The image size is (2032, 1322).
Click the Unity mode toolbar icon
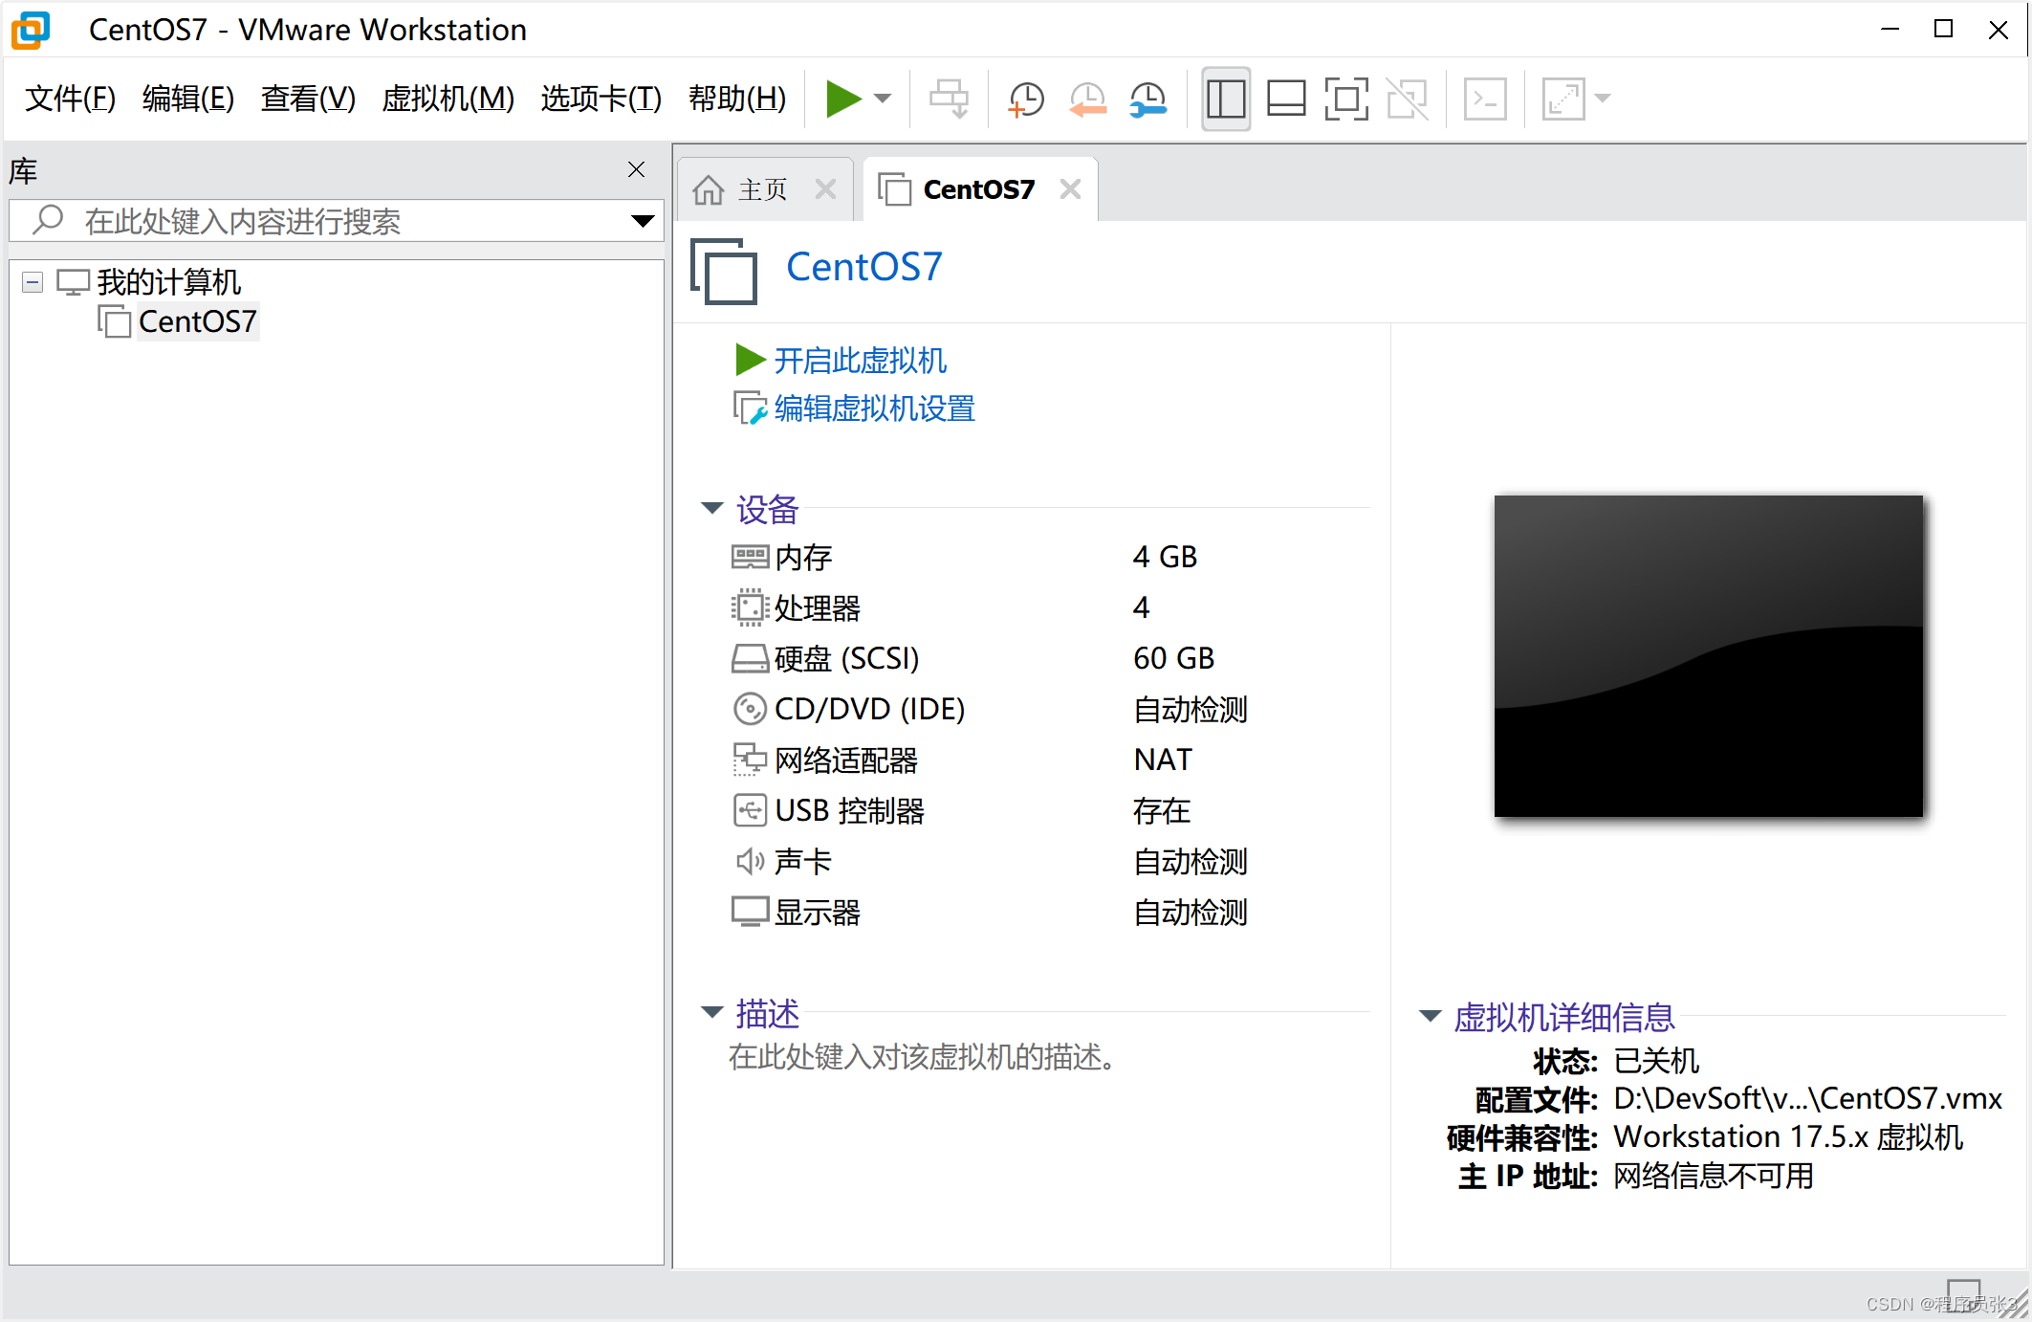point(1407,99)
